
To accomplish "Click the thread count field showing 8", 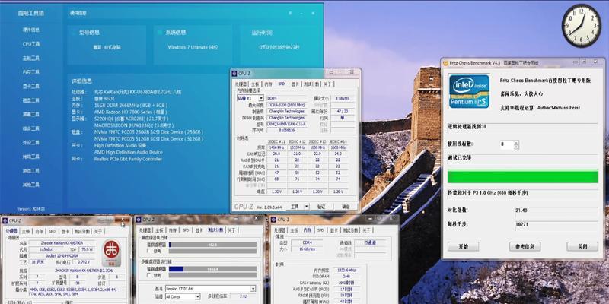I will point(507,145).
